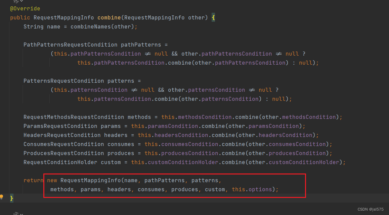Click the combine method name in the signature
Viewport: 389px width, 215px height.
[x=109, y=17]
